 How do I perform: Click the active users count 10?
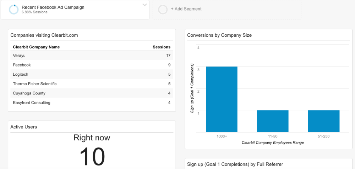click(92, 156)
